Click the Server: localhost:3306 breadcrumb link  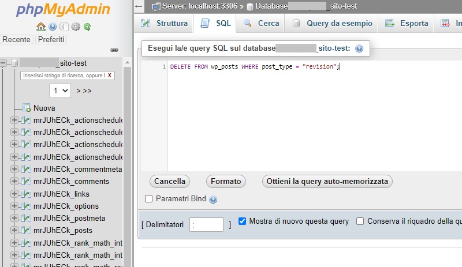(x=199, y=6)
